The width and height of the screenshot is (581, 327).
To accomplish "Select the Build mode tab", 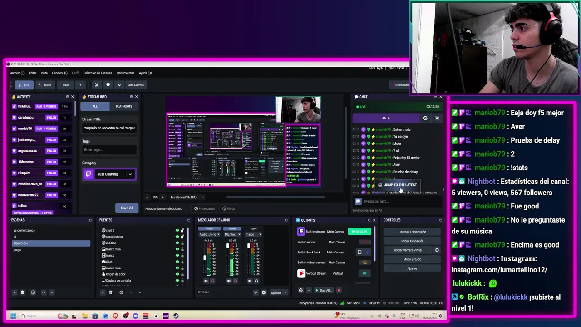I will coord(44,85).
